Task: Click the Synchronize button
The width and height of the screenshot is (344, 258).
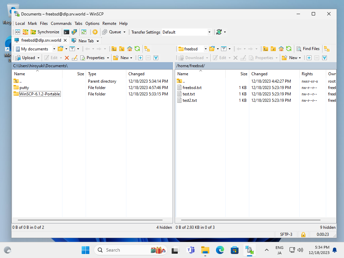Action: (45, 32)
